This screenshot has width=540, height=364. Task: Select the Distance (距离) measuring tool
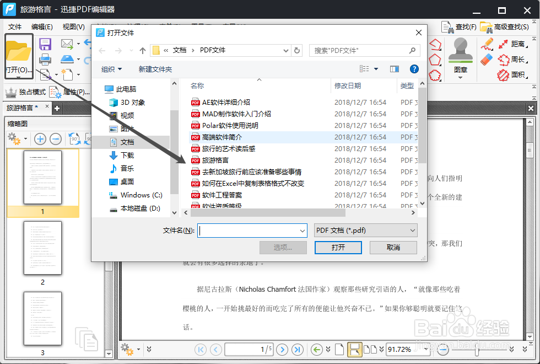(x=514, y=44)
